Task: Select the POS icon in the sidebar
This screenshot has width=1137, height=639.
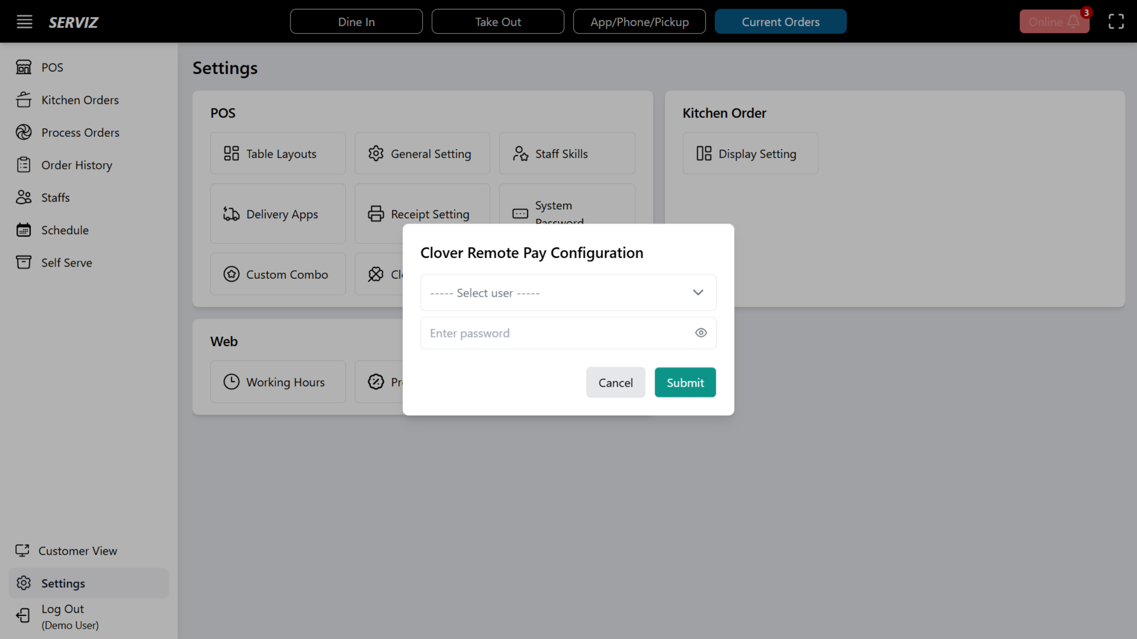Action: pyautogui.click(x=24, y=67)
